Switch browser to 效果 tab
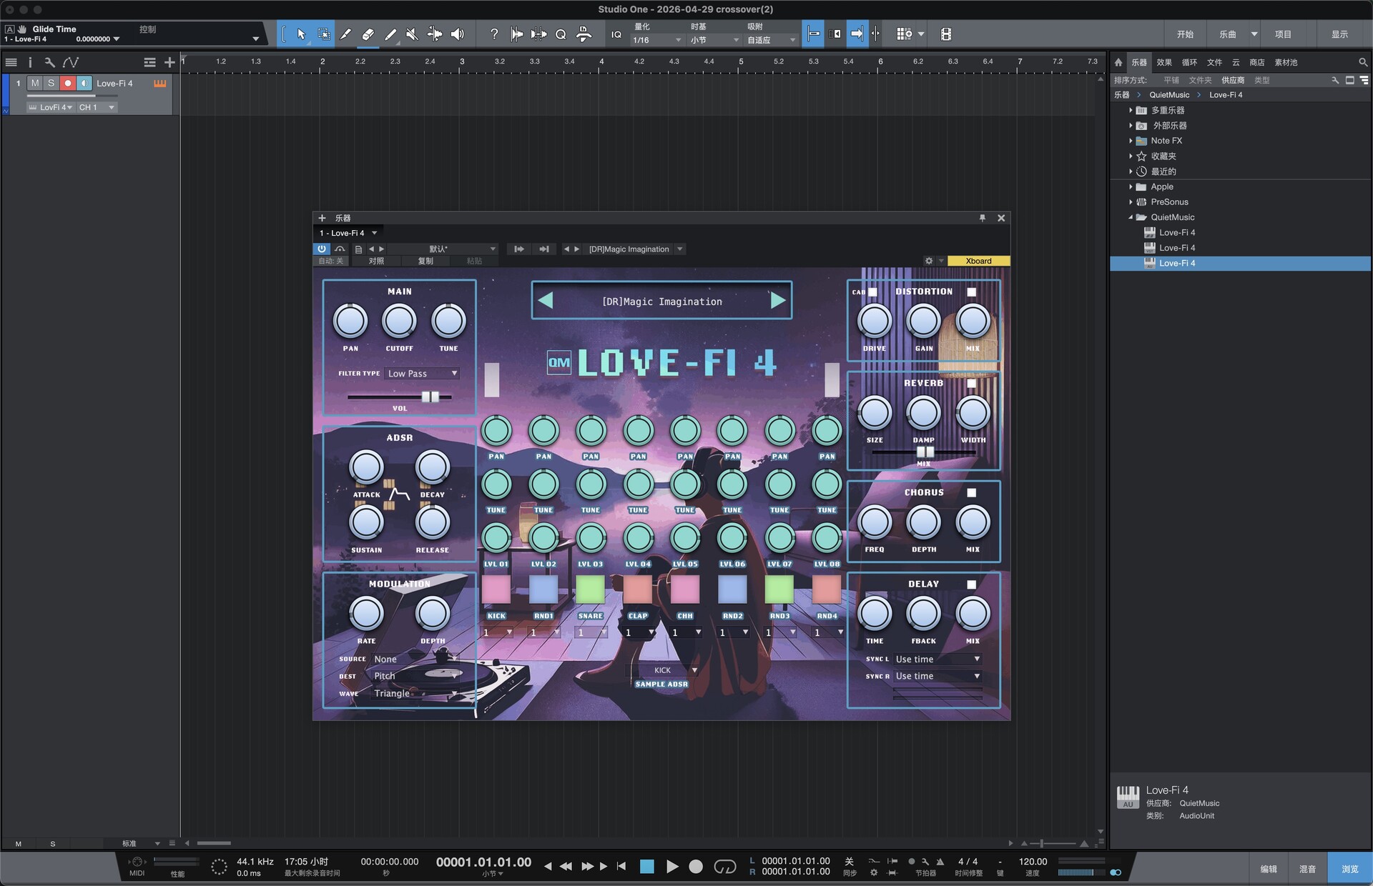The height and width of the screenshot is (886, 1373). 1164,62
